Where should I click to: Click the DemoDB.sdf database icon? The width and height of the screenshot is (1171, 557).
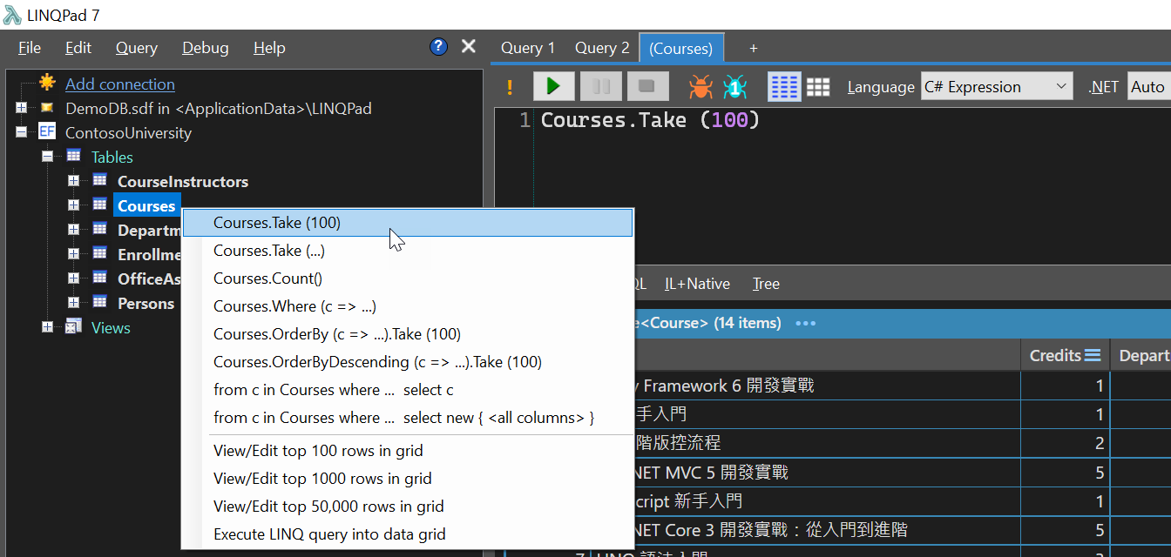coord(47,108)
